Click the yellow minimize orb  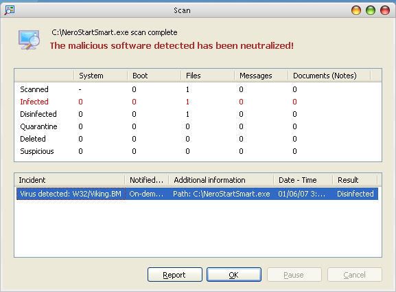[x=356, y=10]
